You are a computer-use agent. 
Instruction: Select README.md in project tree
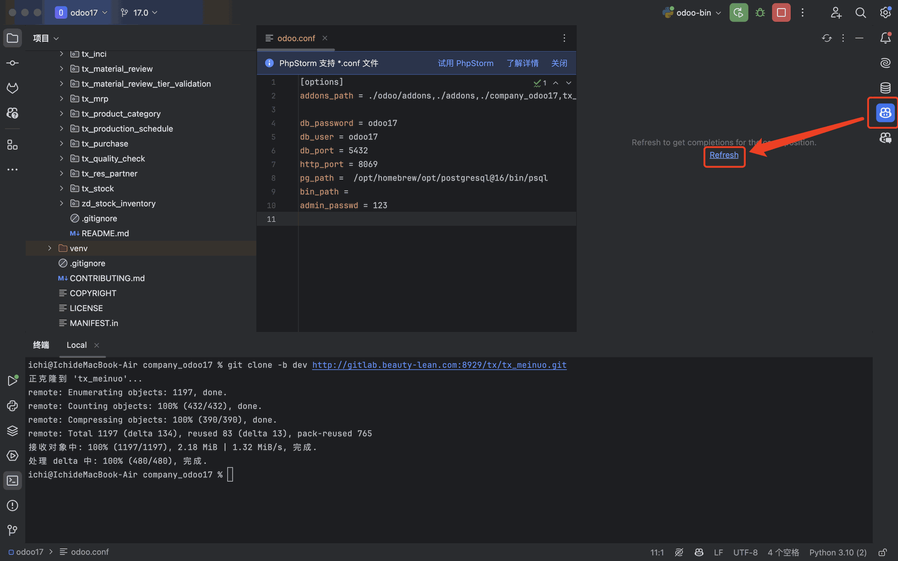[x=105, y=233]
